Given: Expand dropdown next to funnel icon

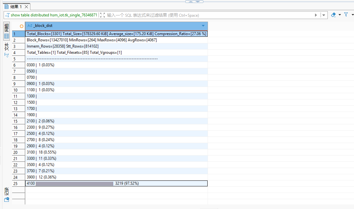Looking at the screenshot, I should [x=352, y=15].
